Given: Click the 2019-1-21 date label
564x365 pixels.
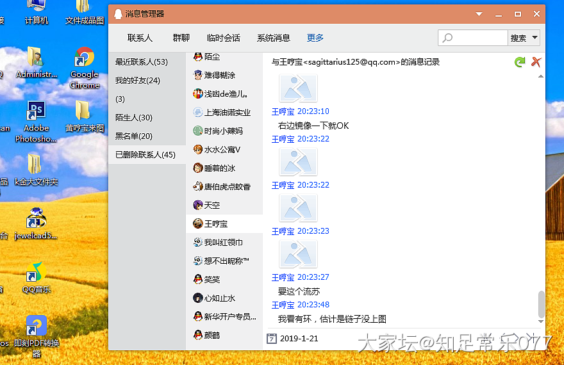Looking at the screenshot, I should tap(299, 338).
